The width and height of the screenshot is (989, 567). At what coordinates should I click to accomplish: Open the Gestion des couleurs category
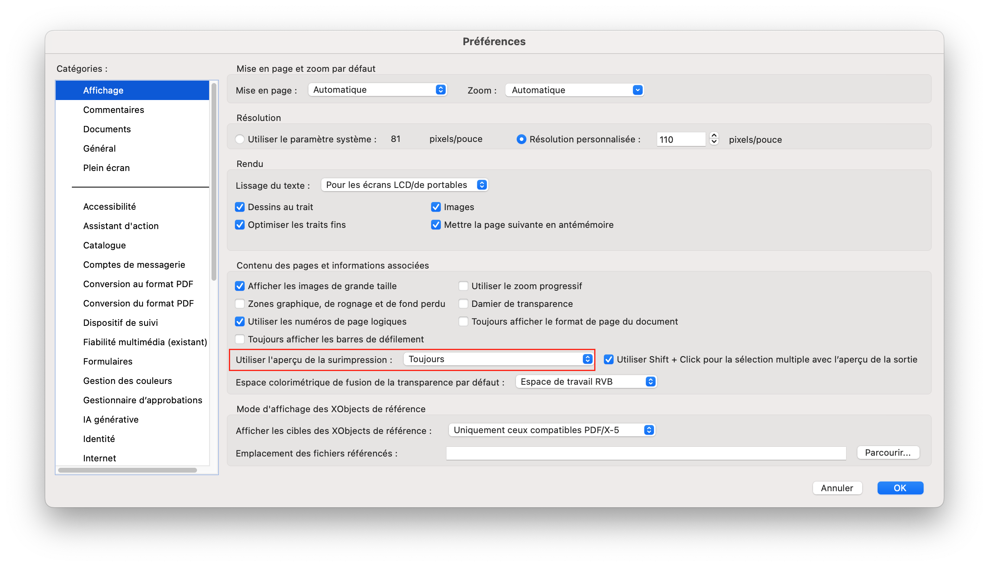click(128, 381)
